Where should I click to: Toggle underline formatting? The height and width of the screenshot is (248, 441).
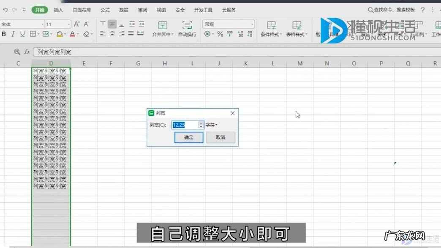tap(22, 34)
